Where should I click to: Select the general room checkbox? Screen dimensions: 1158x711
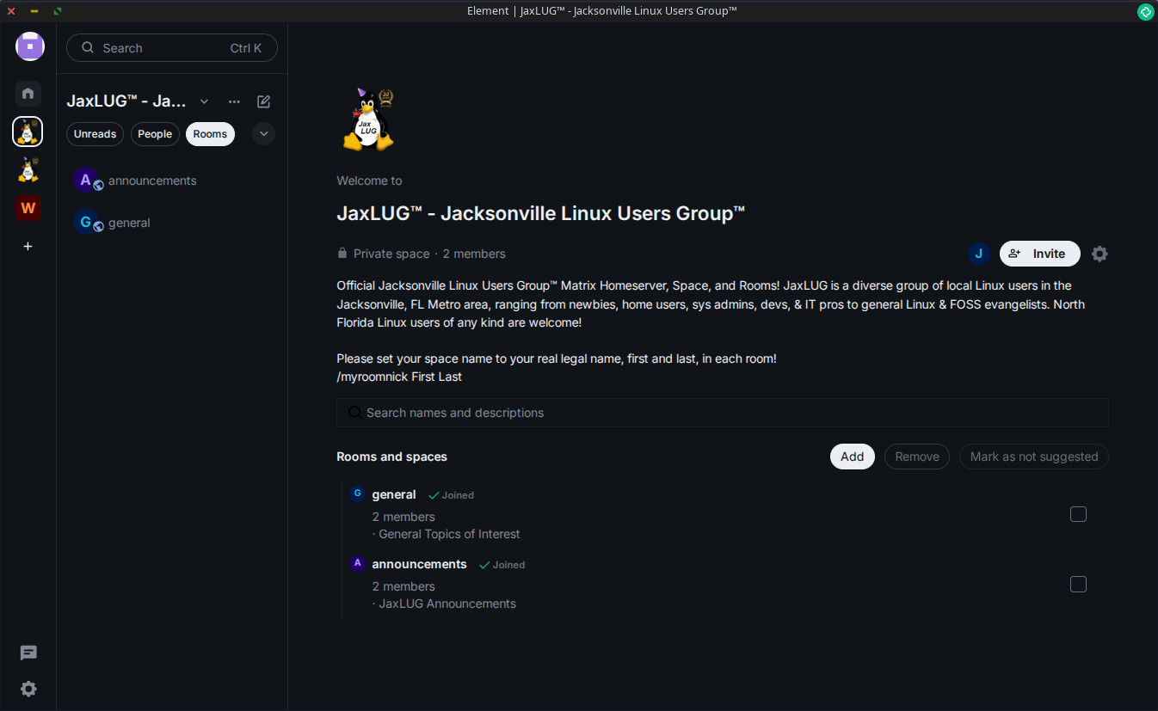tap(1078, 514)
